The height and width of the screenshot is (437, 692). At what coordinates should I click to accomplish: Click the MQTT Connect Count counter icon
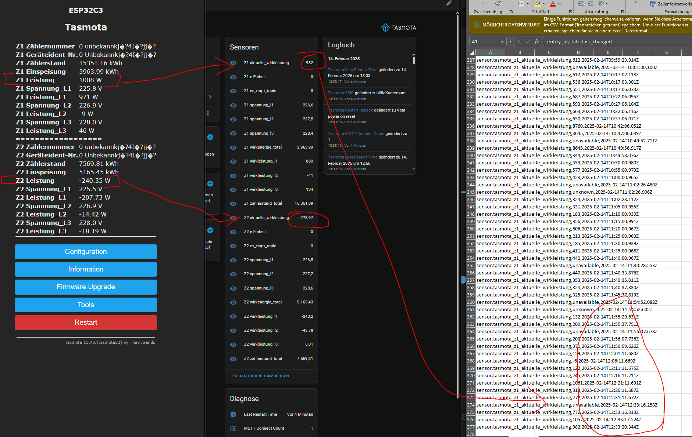[x=233, y=429]
